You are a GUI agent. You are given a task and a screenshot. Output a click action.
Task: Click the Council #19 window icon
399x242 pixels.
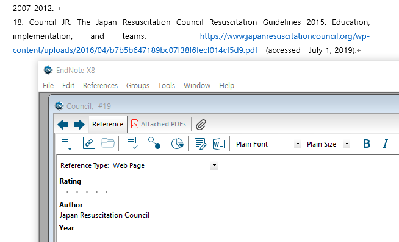59,106
